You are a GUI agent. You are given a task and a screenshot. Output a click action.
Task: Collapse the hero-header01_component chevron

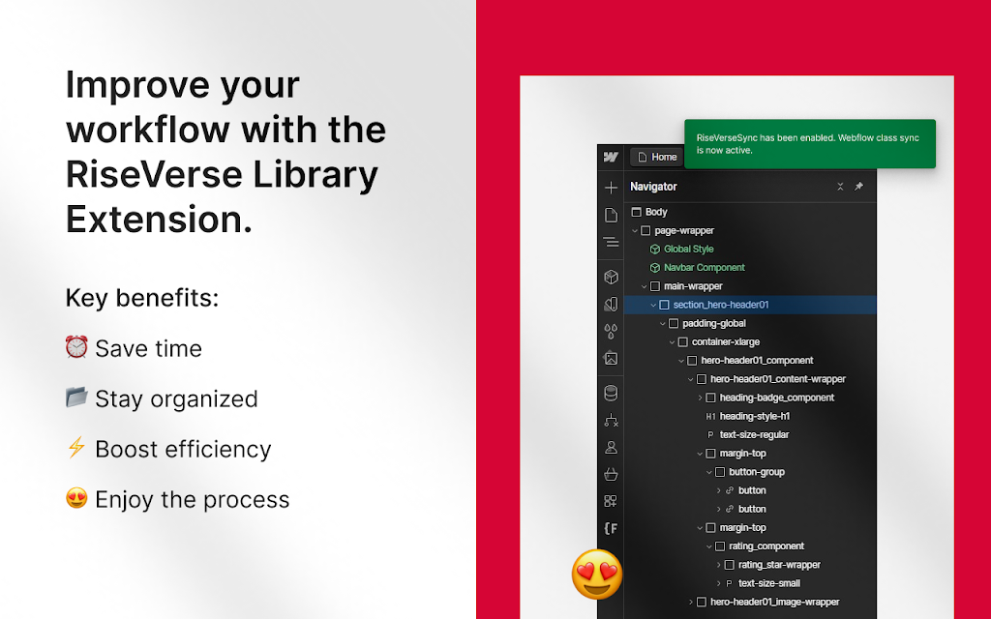tap(681, 361)
